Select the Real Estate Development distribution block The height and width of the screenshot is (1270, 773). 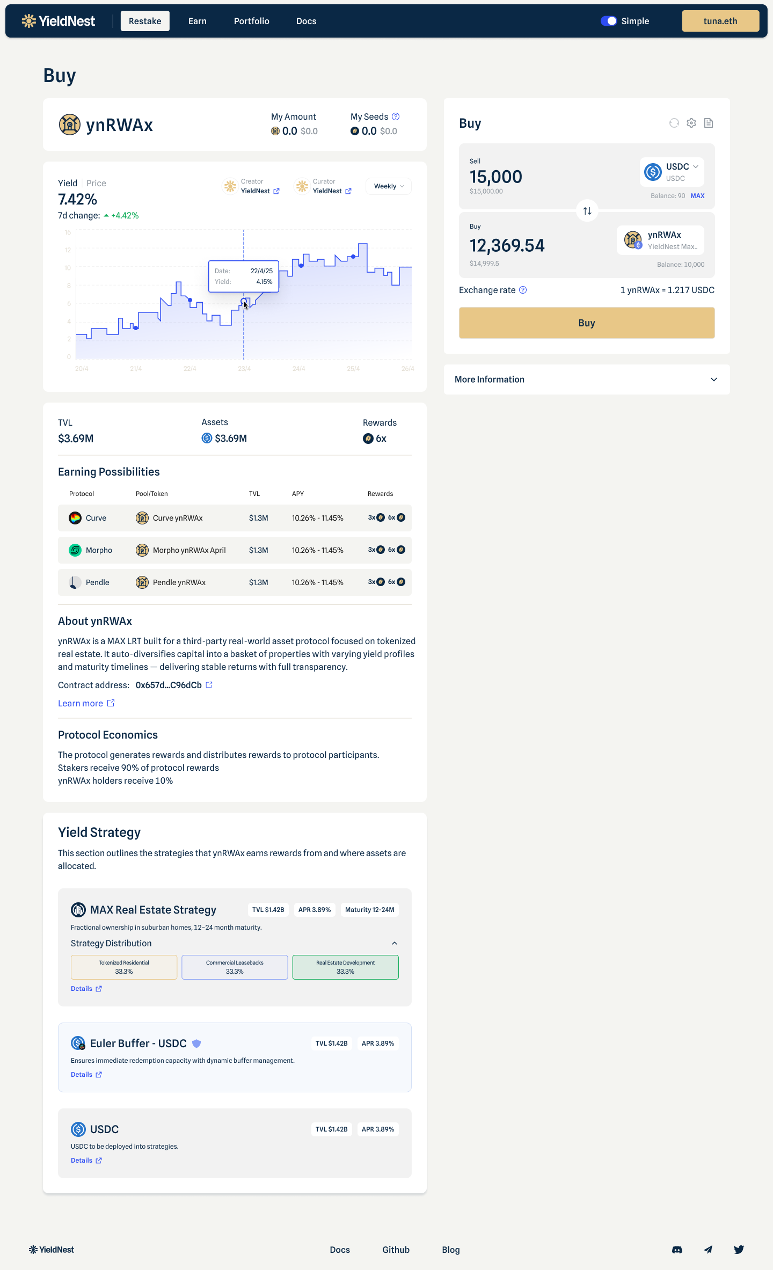click(x=346, y=967)
